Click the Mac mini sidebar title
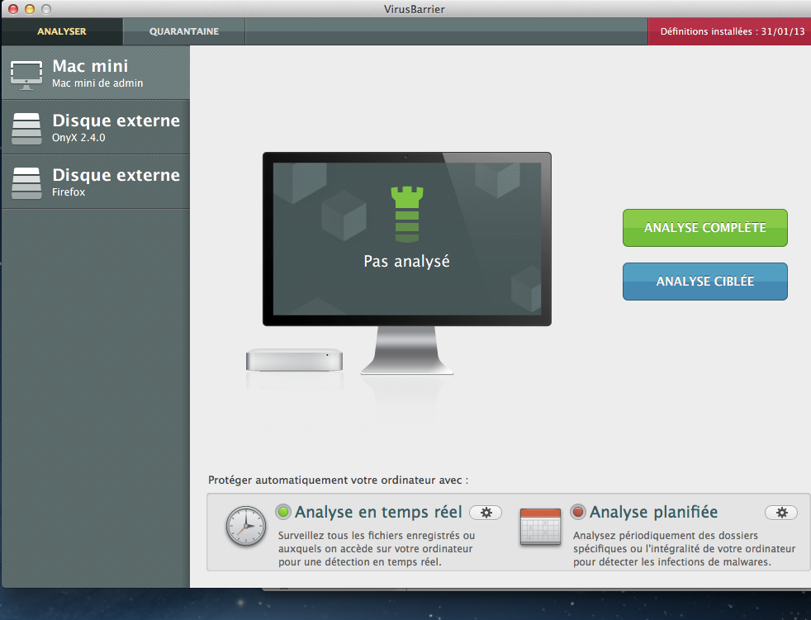 pyautogui.click(x=90, y=66)
